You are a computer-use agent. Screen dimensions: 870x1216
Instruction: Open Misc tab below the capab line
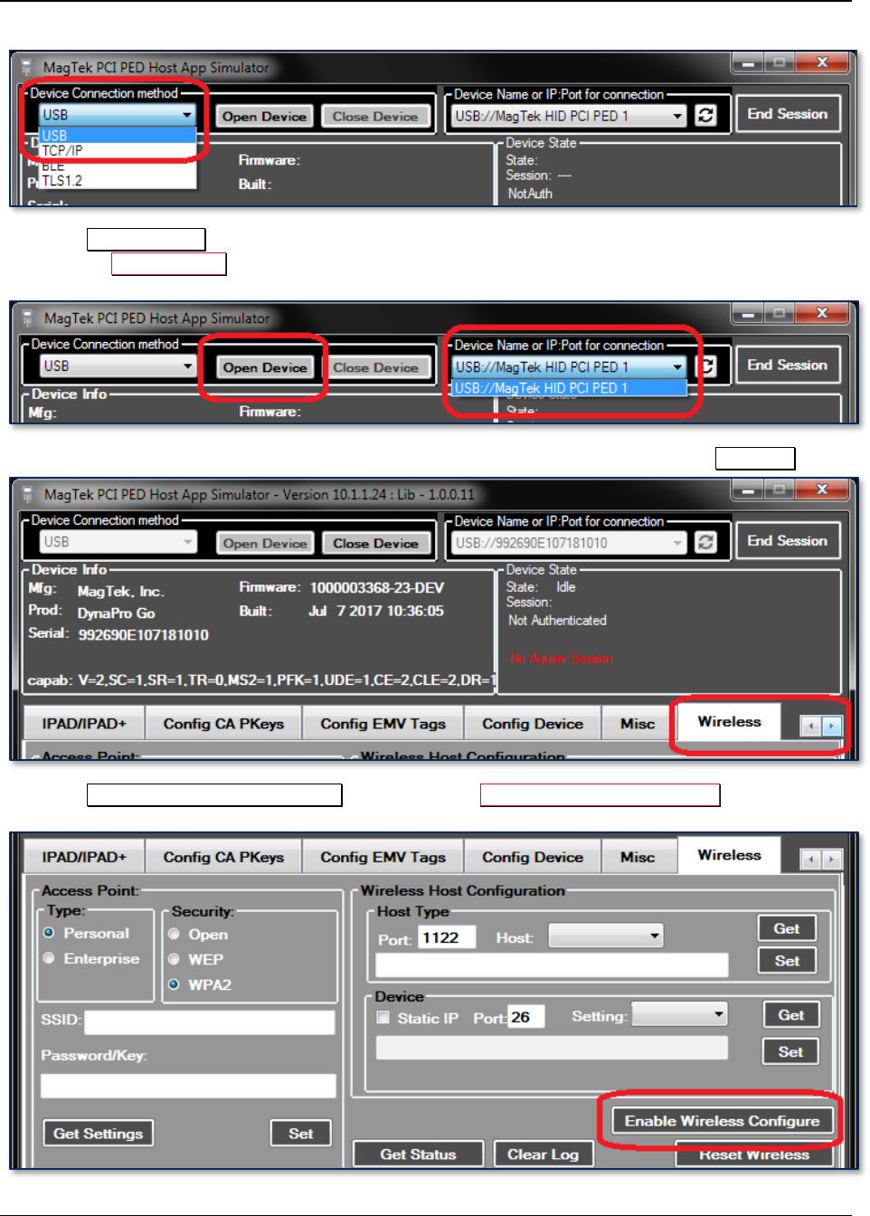(638, 724)
